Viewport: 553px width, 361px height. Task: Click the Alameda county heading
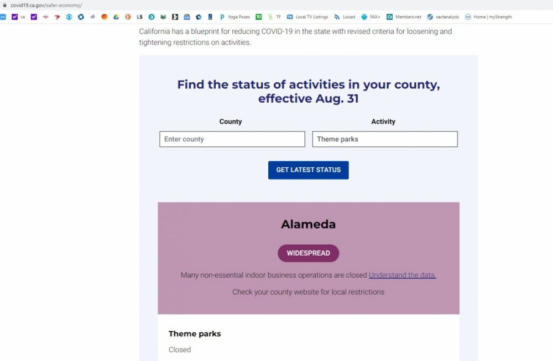click(308, 224)
